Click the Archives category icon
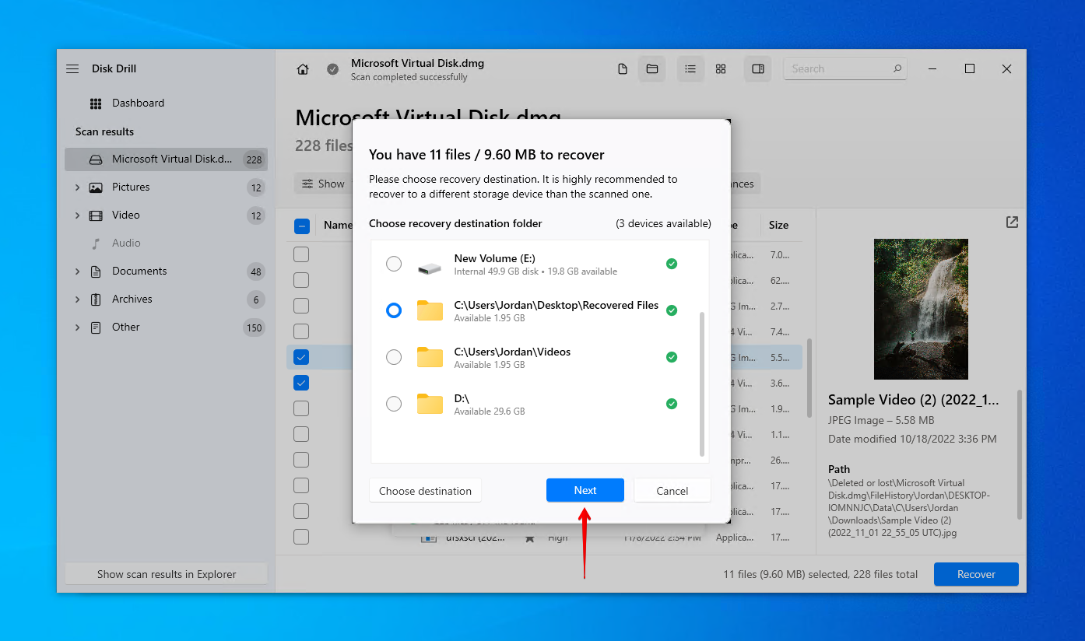 point(96,299)
